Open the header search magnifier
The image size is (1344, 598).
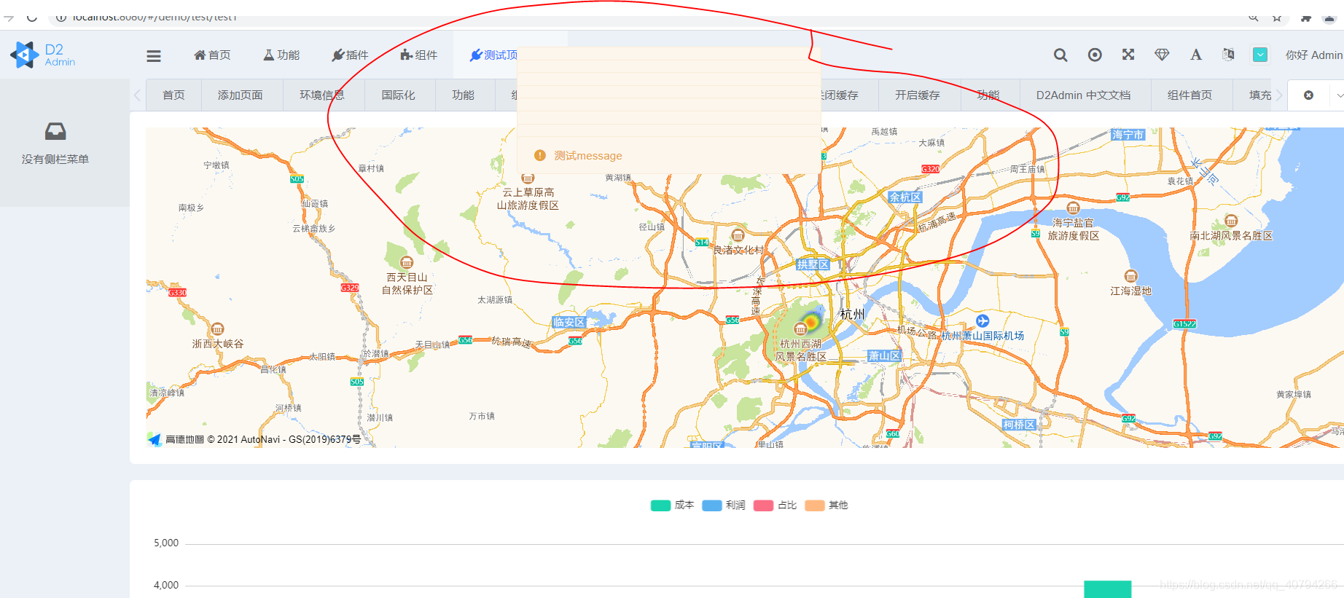point(1060,55)
